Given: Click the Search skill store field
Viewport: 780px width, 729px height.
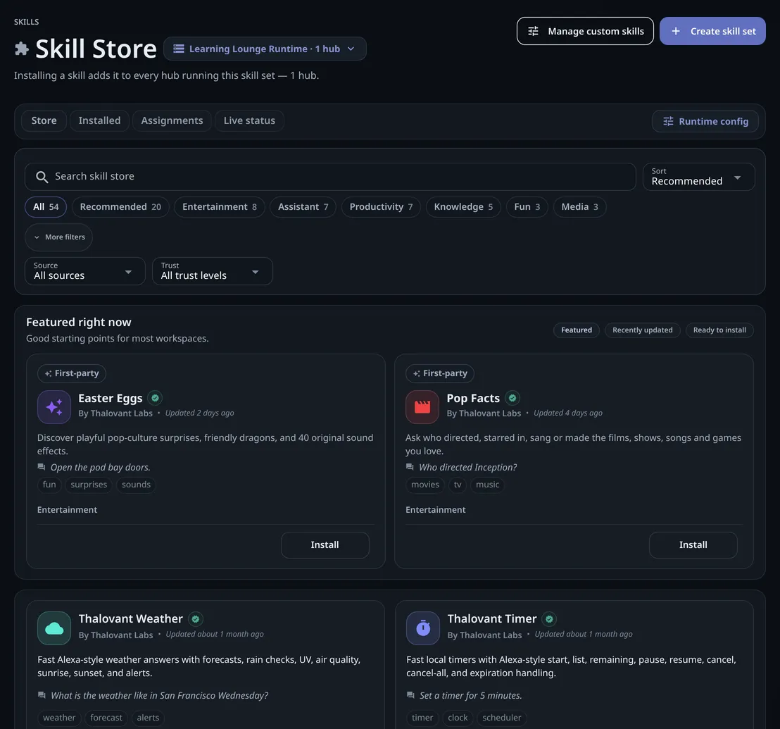Looking at the screenshot, I should point(330,177).
